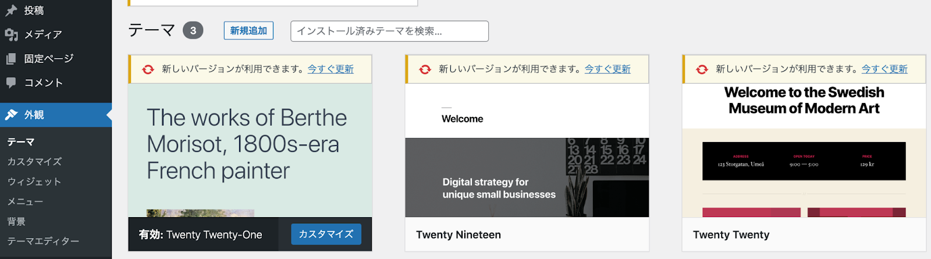The height and width of the screenshot is (259, 931).
Task: Click the Twenty Twenty theme name
Action: (x=731, y=235)
